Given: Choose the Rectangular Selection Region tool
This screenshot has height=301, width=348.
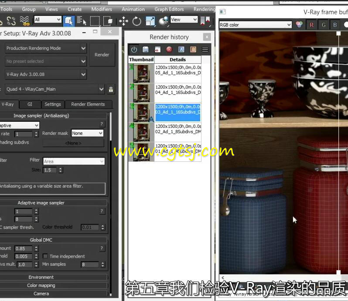Looking at the screenshot, I should (95, 21).
